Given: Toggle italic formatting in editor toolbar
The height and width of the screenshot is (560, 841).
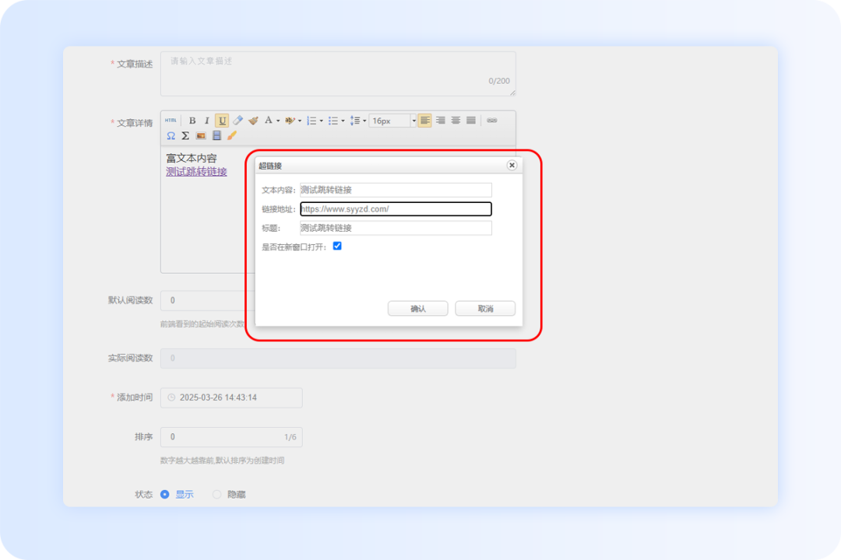Looking at the screenshot, I should 207,121.
